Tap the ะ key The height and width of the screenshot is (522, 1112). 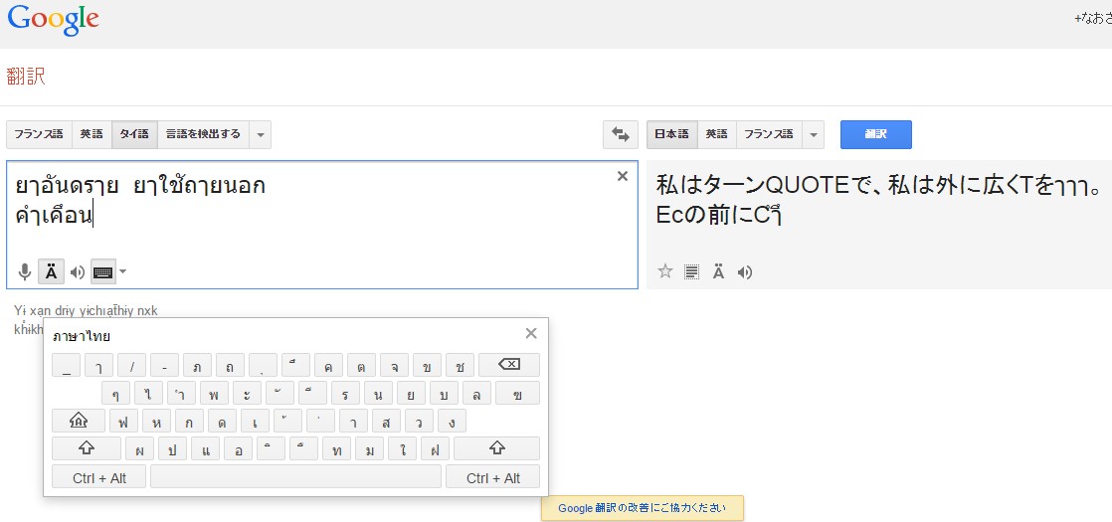(247, 393)
